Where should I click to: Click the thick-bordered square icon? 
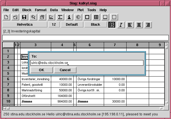coord(87,17)
